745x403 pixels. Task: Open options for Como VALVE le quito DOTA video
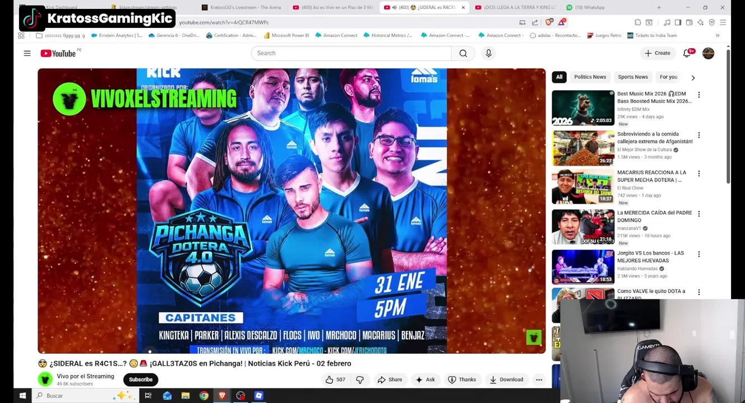click(698, 292)
